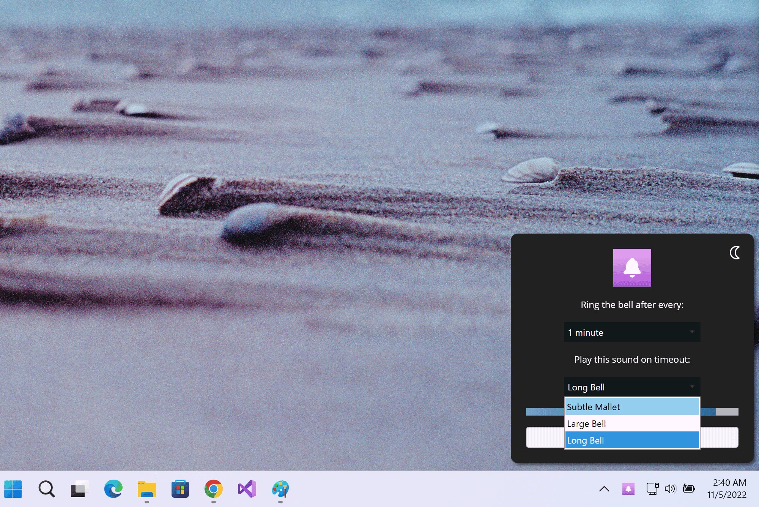Screen dimensions: 759x507
Task: Select Subtle Mallet from the sound list
Action: [x=632, y=407]
